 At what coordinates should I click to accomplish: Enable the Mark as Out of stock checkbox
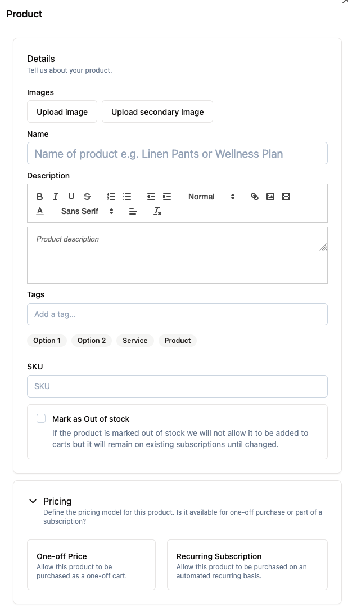pos(40,418)
